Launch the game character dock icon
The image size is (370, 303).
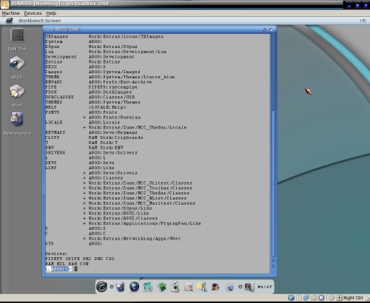click(x=215, y=287)
